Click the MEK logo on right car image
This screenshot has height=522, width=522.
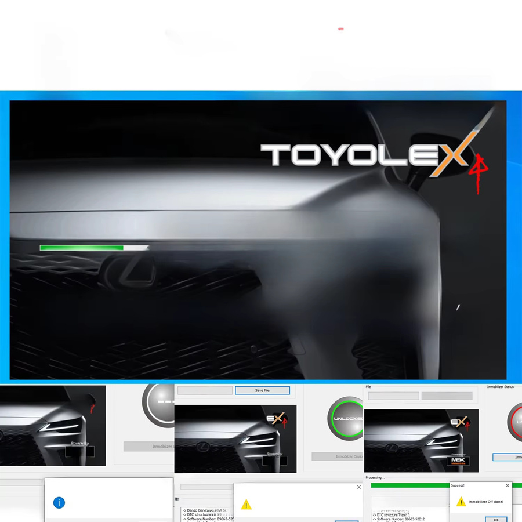pos(458,461)
